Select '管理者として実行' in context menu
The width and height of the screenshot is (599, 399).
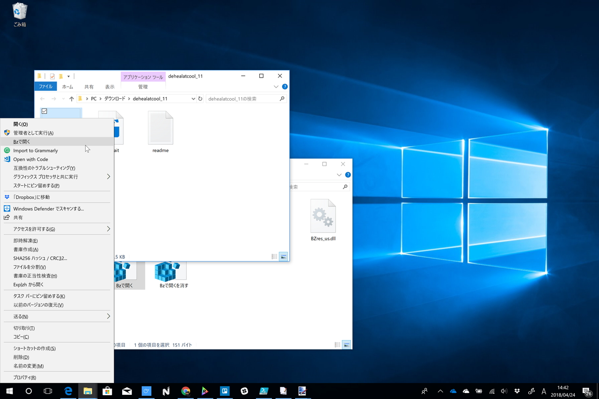click(57, 133)
